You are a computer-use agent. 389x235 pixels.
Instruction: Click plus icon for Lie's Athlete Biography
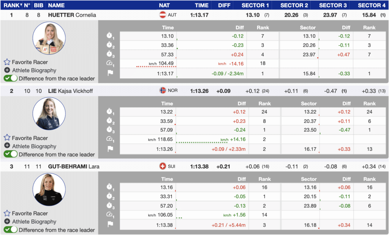tap(7, 146)
